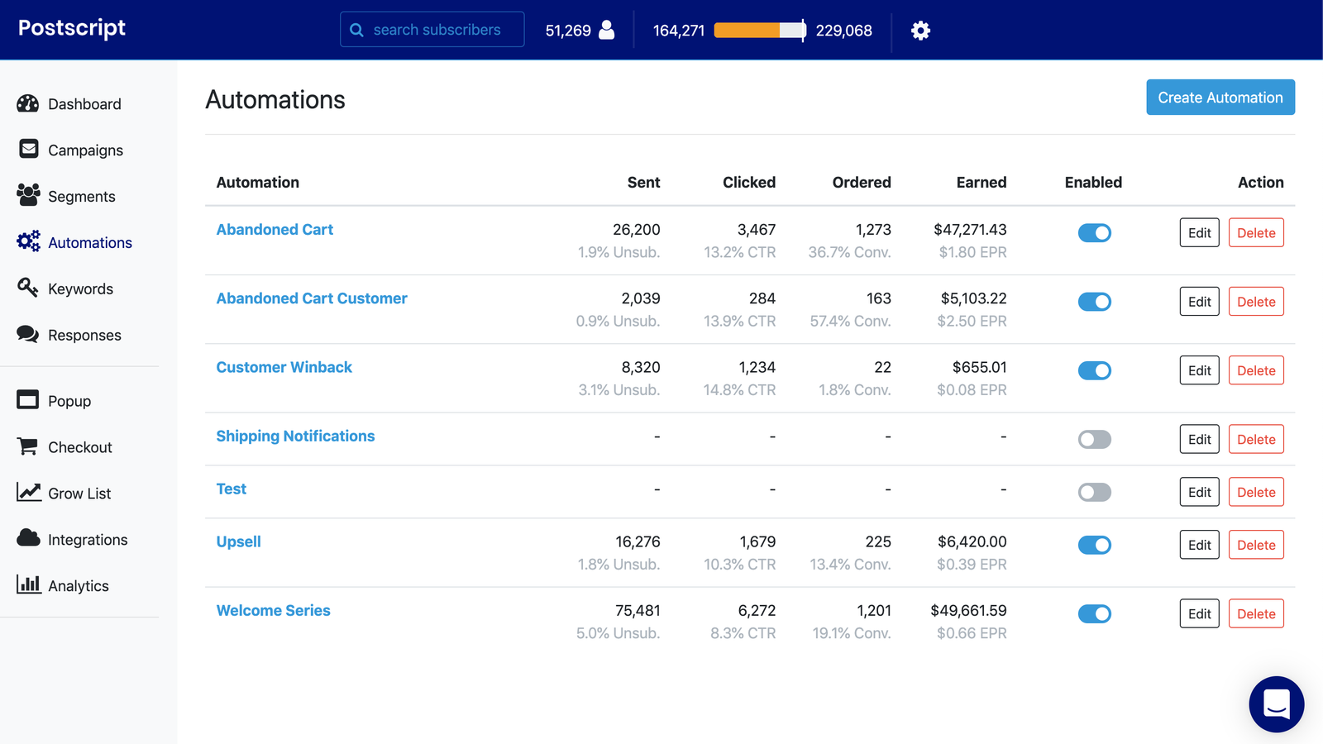
Task: Click the Grow List chart icon
Action: click(28, 493)
